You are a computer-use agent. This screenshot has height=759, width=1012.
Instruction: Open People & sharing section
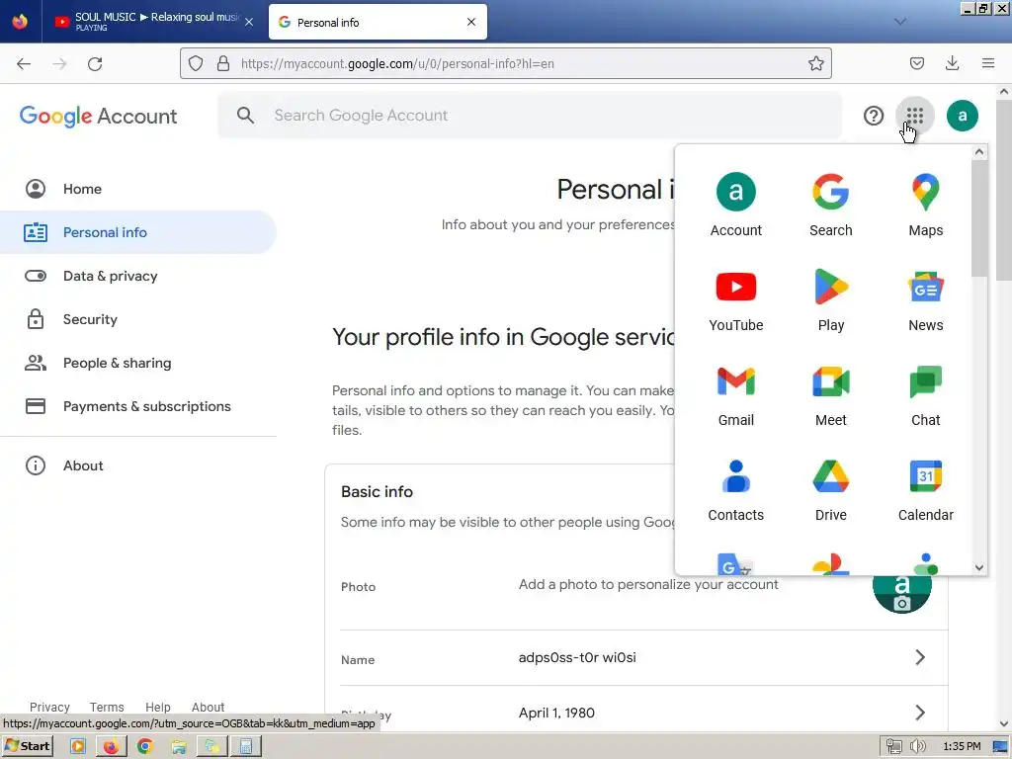(x=138, y=363)
